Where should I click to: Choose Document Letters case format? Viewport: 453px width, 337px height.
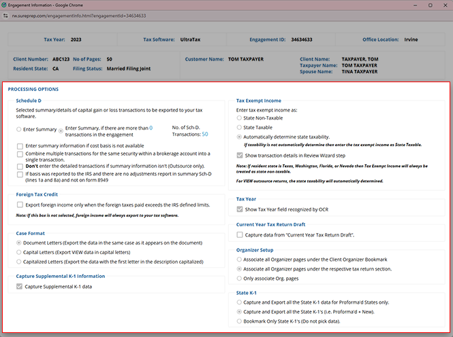tap(19, 243)
